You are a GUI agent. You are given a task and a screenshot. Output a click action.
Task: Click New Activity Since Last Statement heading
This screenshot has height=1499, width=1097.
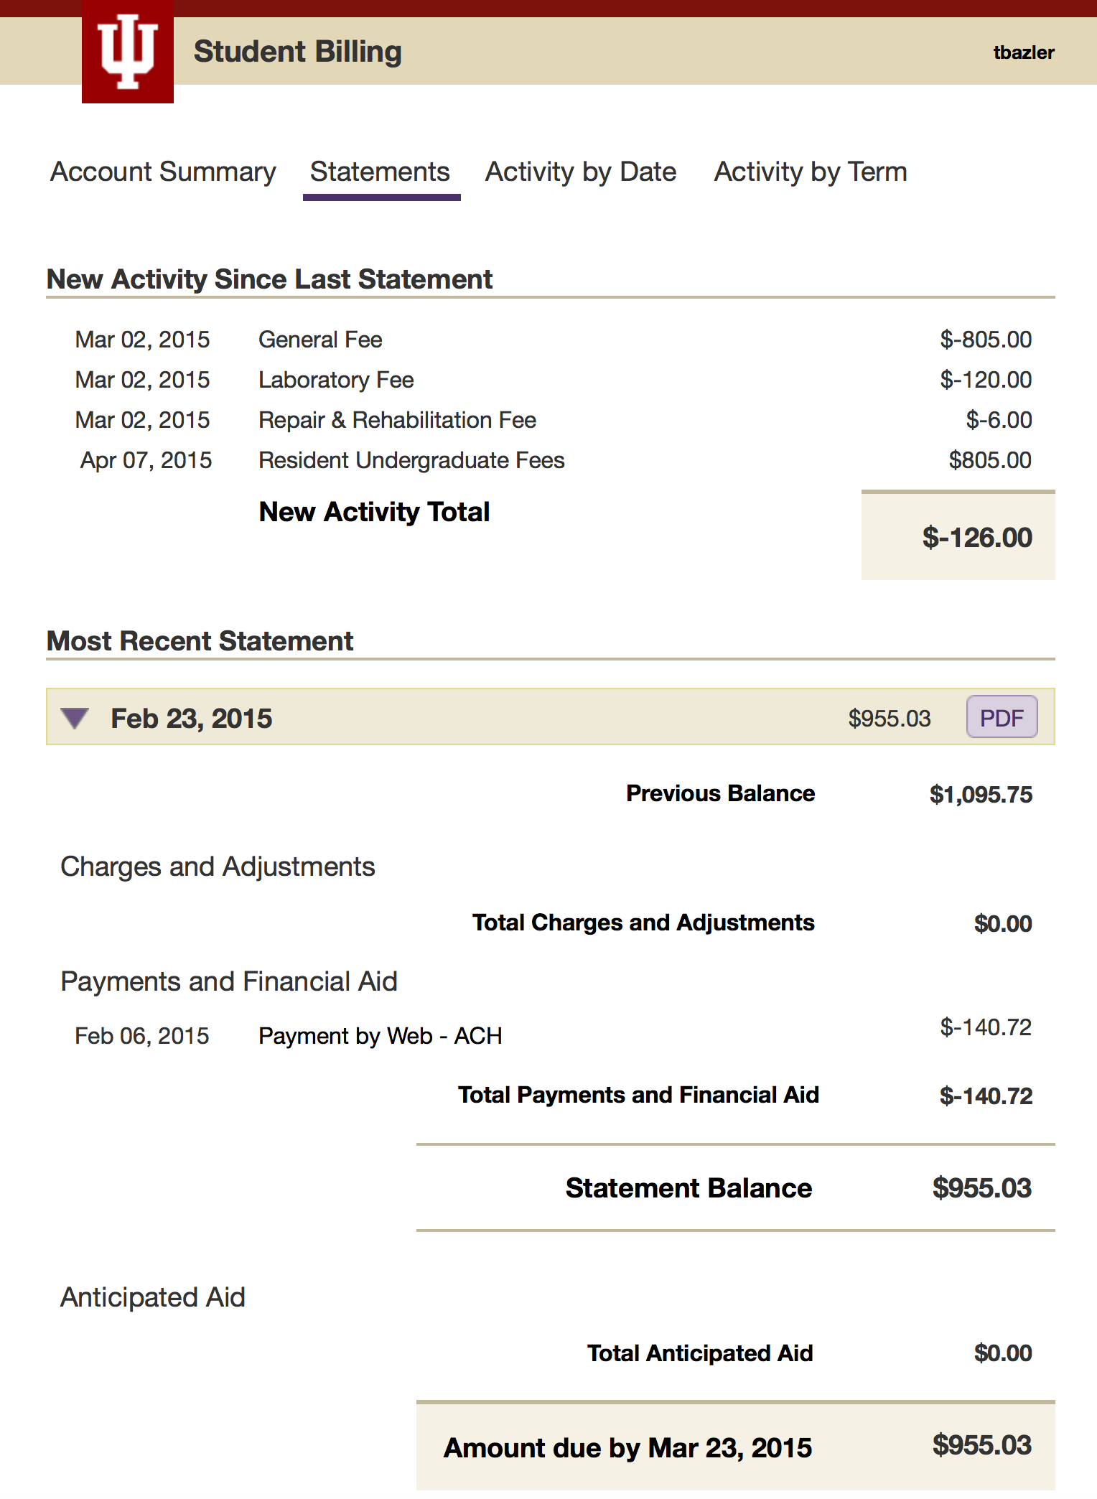point(270,279)
